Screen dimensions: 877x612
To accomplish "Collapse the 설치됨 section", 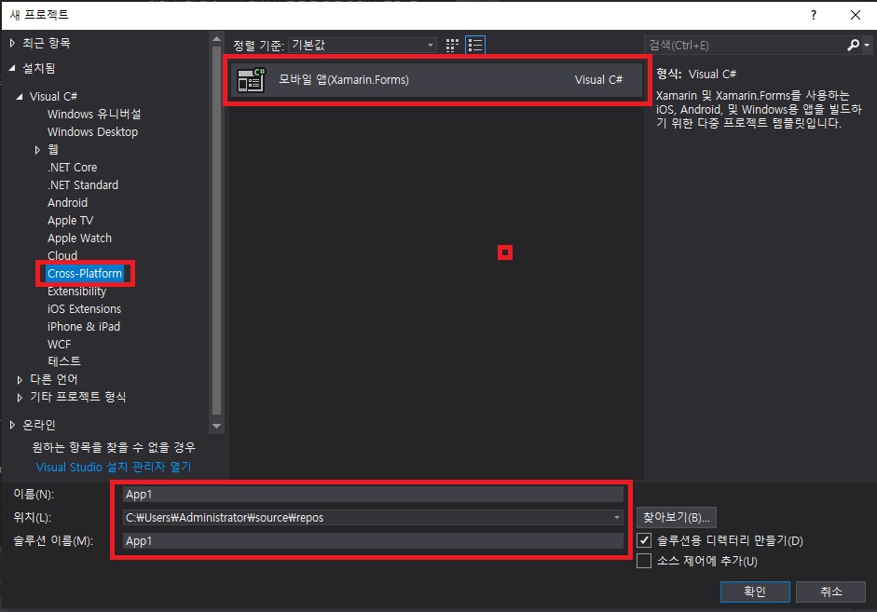I will point(12,68).
